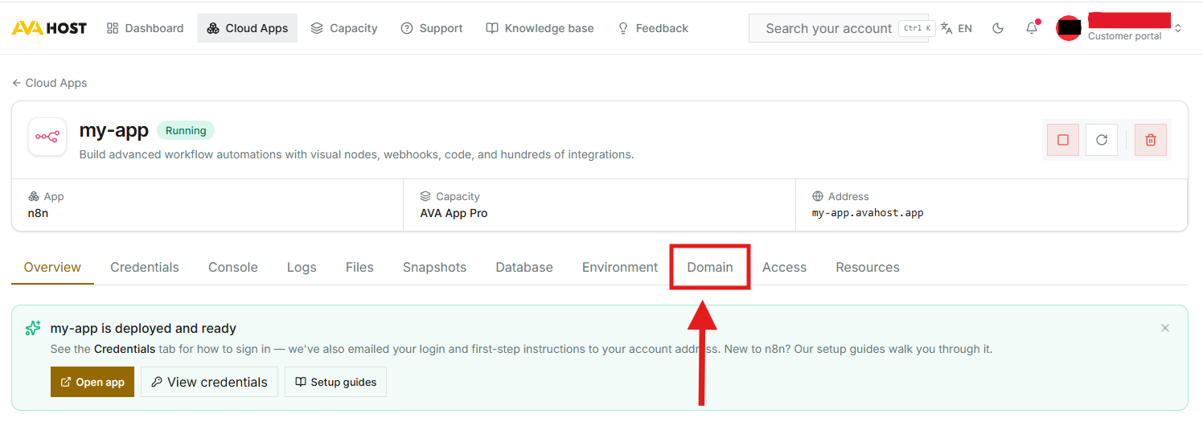The height and width of the screenshot is (422, 1203).
Task: Open notifications bell
Action: coord(1032,28)
